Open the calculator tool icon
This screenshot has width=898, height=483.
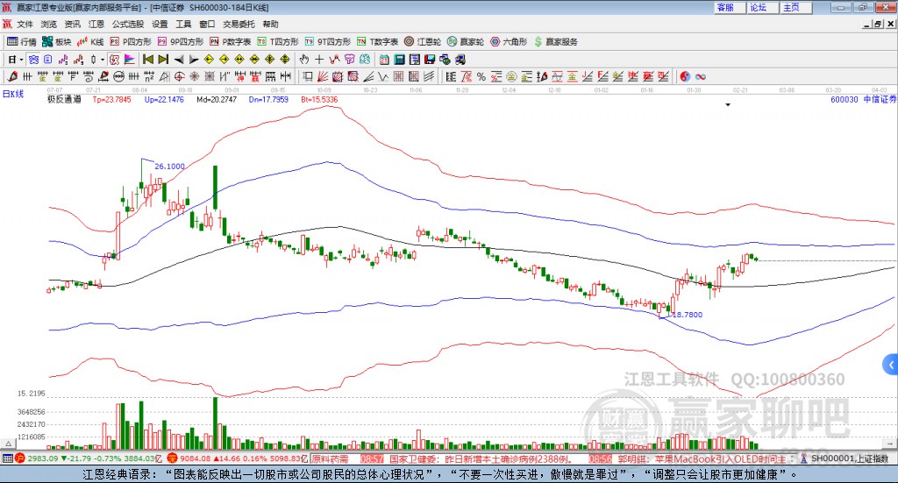(x=399, y=60)
